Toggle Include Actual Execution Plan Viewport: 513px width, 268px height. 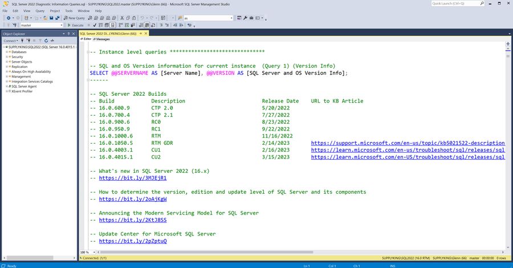[121, 25]
